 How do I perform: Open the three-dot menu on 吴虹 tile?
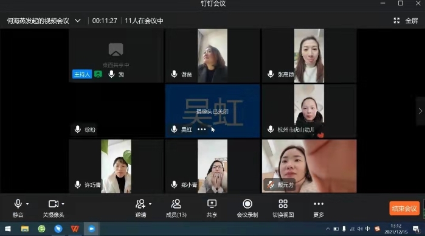point(202,130)
